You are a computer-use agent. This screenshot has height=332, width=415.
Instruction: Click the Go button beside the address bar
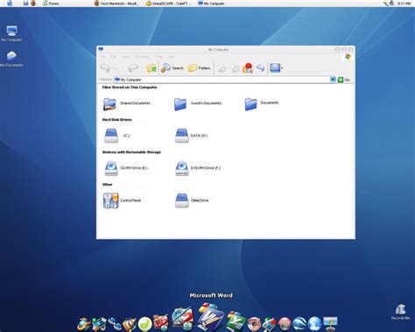343,80
